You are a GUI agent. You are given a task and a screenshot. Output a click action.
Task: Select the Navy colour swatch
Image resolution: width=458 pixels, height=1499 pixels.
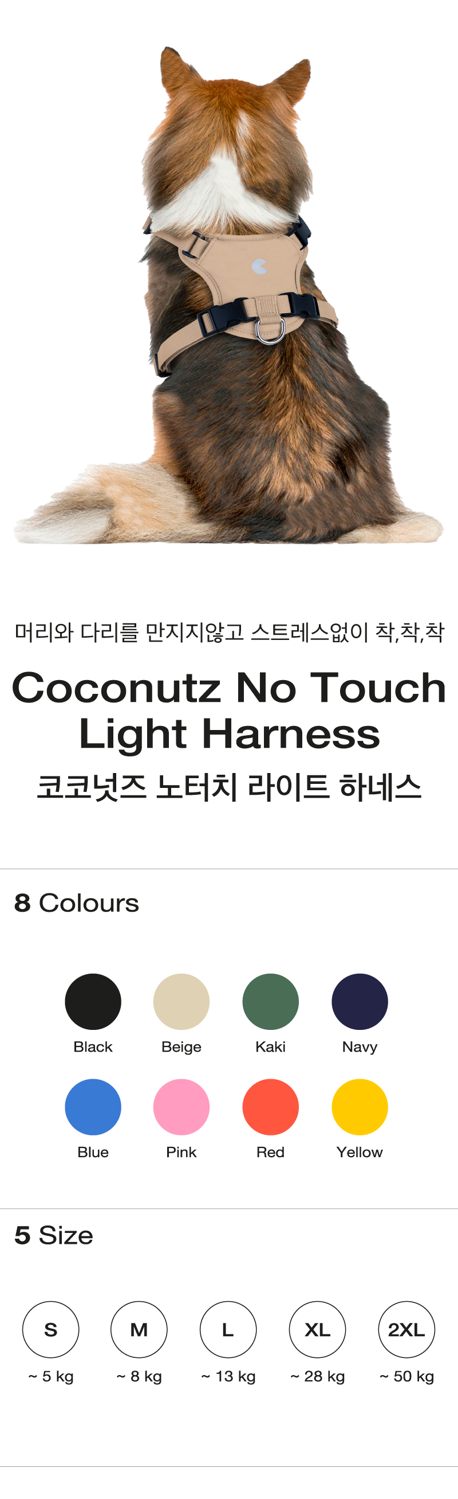click(x=359, y=1001)
